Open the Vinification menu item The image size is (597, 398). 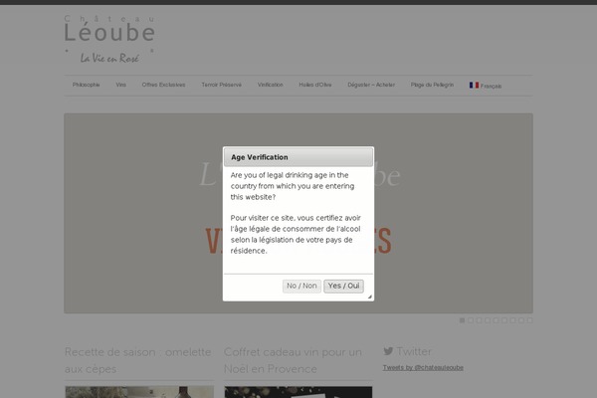[x=270, y=85]
